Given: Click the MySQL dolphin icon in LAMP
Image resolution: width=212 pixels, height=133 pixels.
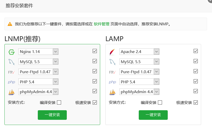Looking at the screenshot, I should click(x=112, y=62).
